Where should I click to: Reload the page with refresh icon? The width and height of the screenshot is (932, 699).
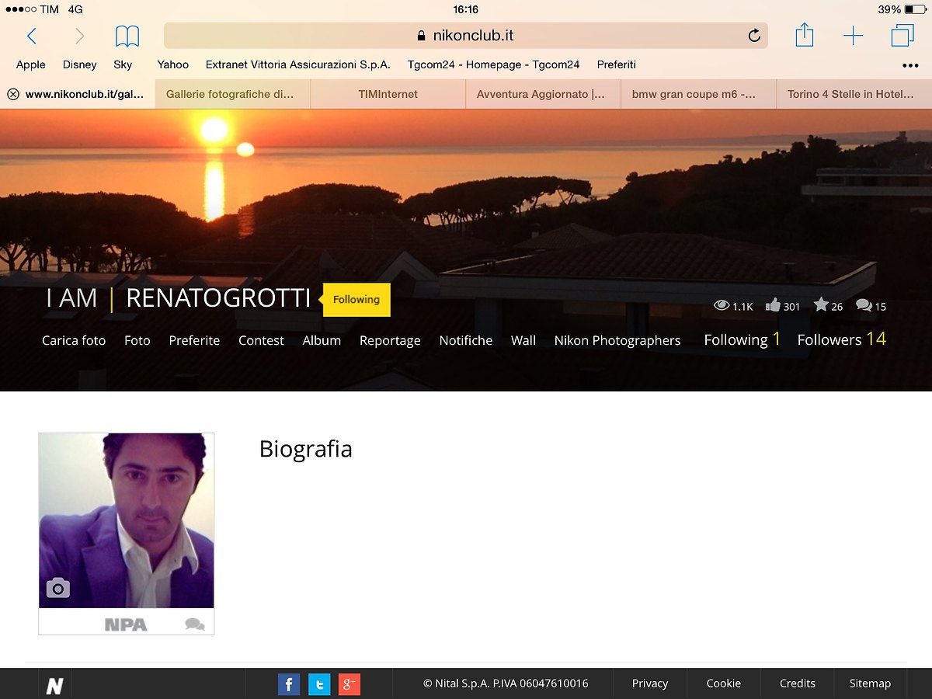pos(753,36)
